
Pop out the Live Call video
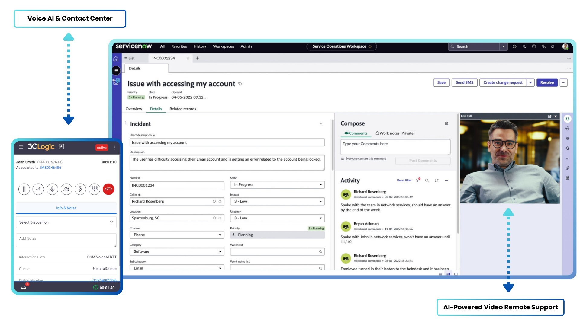coord(550,116)
